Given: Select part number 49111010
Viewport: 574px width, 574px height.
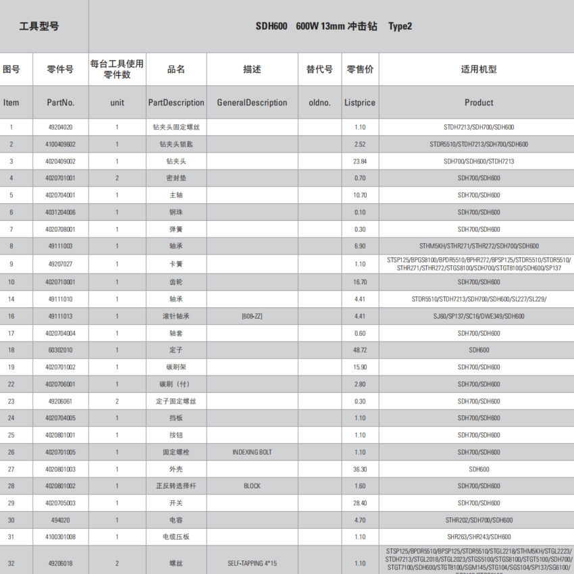Looking at the screenshot, I should click(60, 299).
